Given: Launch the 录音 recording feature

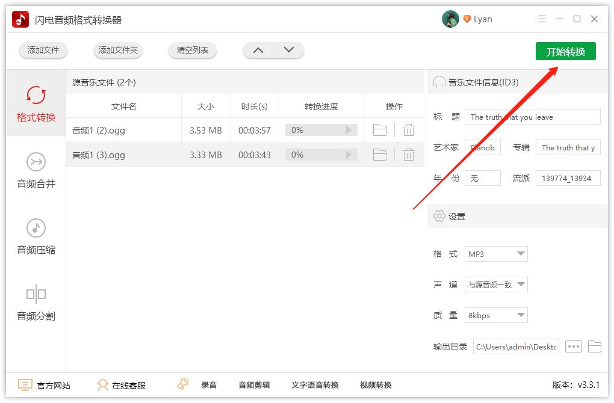Looking at the screenshot, I should point(208,385).
